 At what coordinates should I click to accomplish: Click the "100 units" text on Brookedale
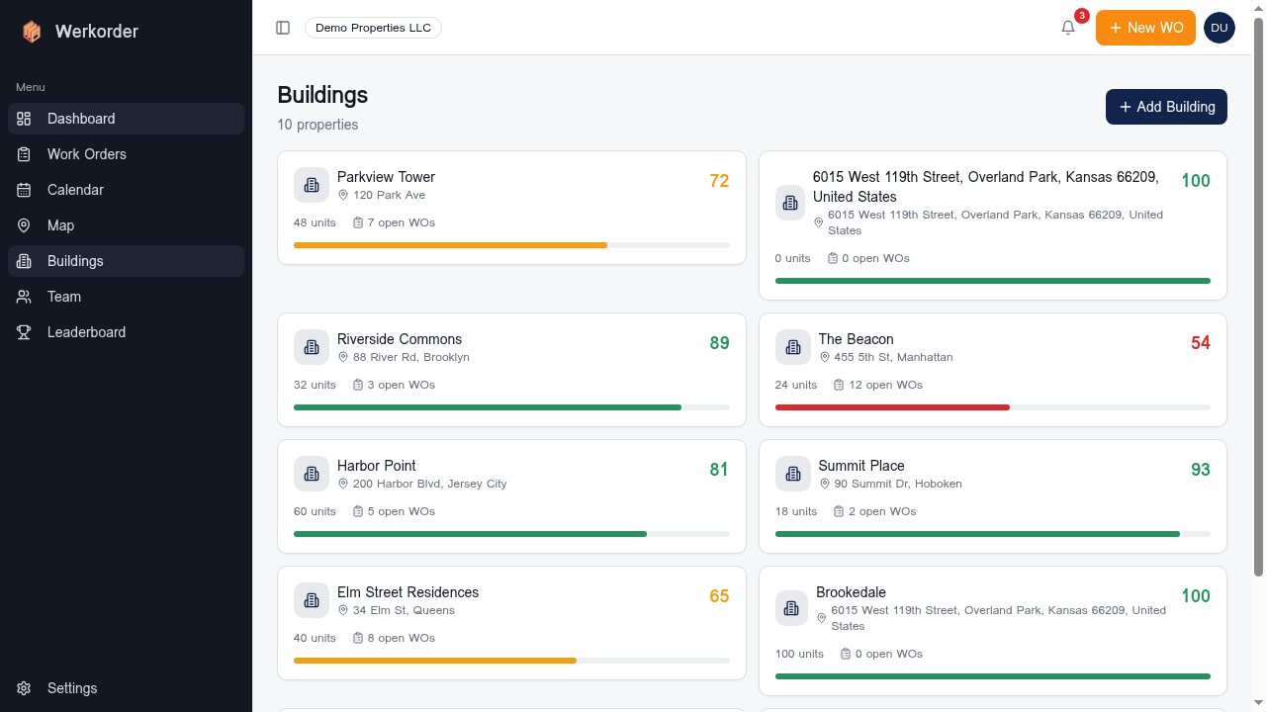(799, 654)
